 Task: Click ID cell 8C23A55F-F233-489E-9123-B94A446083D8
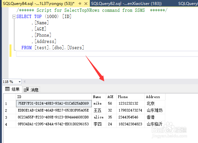54,117
